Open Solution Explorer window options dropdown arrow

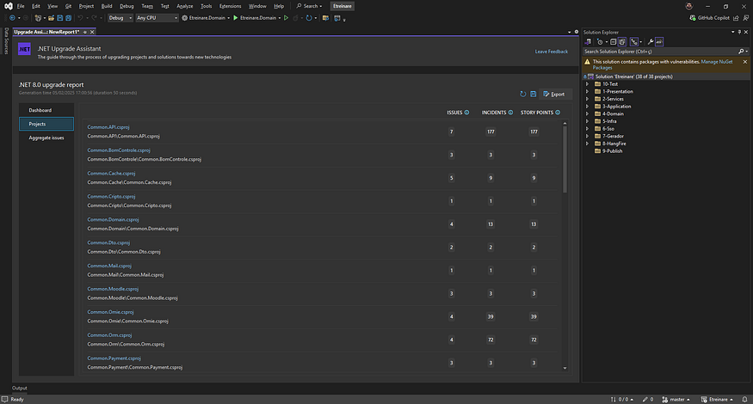click(733, 32)
